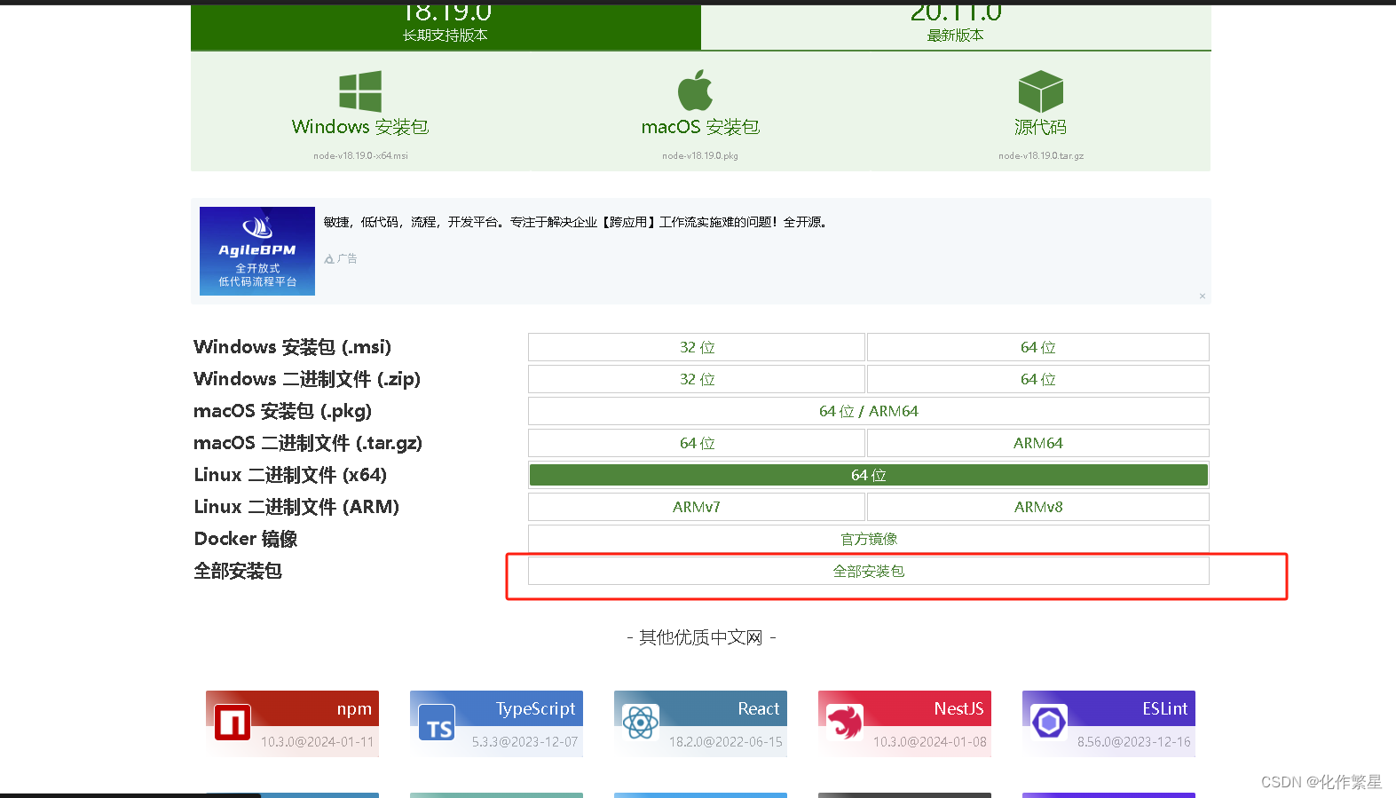
Task: Click NestJS version 10.3.0@2024-01-08 text
Action: pyautogui.click(x=930, y=742)
